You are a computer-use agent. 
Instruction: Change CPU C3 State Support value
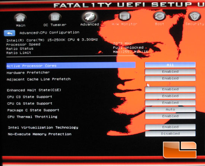pyautogui.click(x=170, y=96)
